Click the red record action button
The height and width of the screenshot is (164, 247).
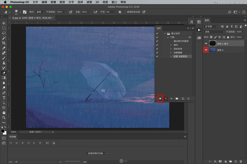point(166,98)
